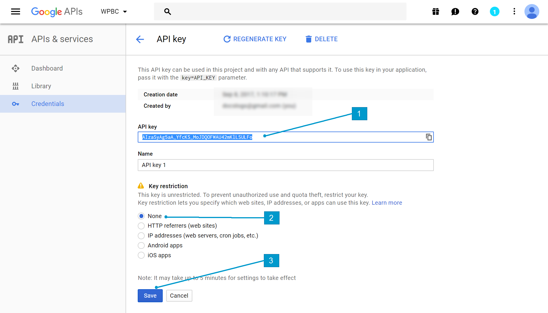548x313 pixels.
Task: Open the hamburger navigation menu
Action: [15, 12]
